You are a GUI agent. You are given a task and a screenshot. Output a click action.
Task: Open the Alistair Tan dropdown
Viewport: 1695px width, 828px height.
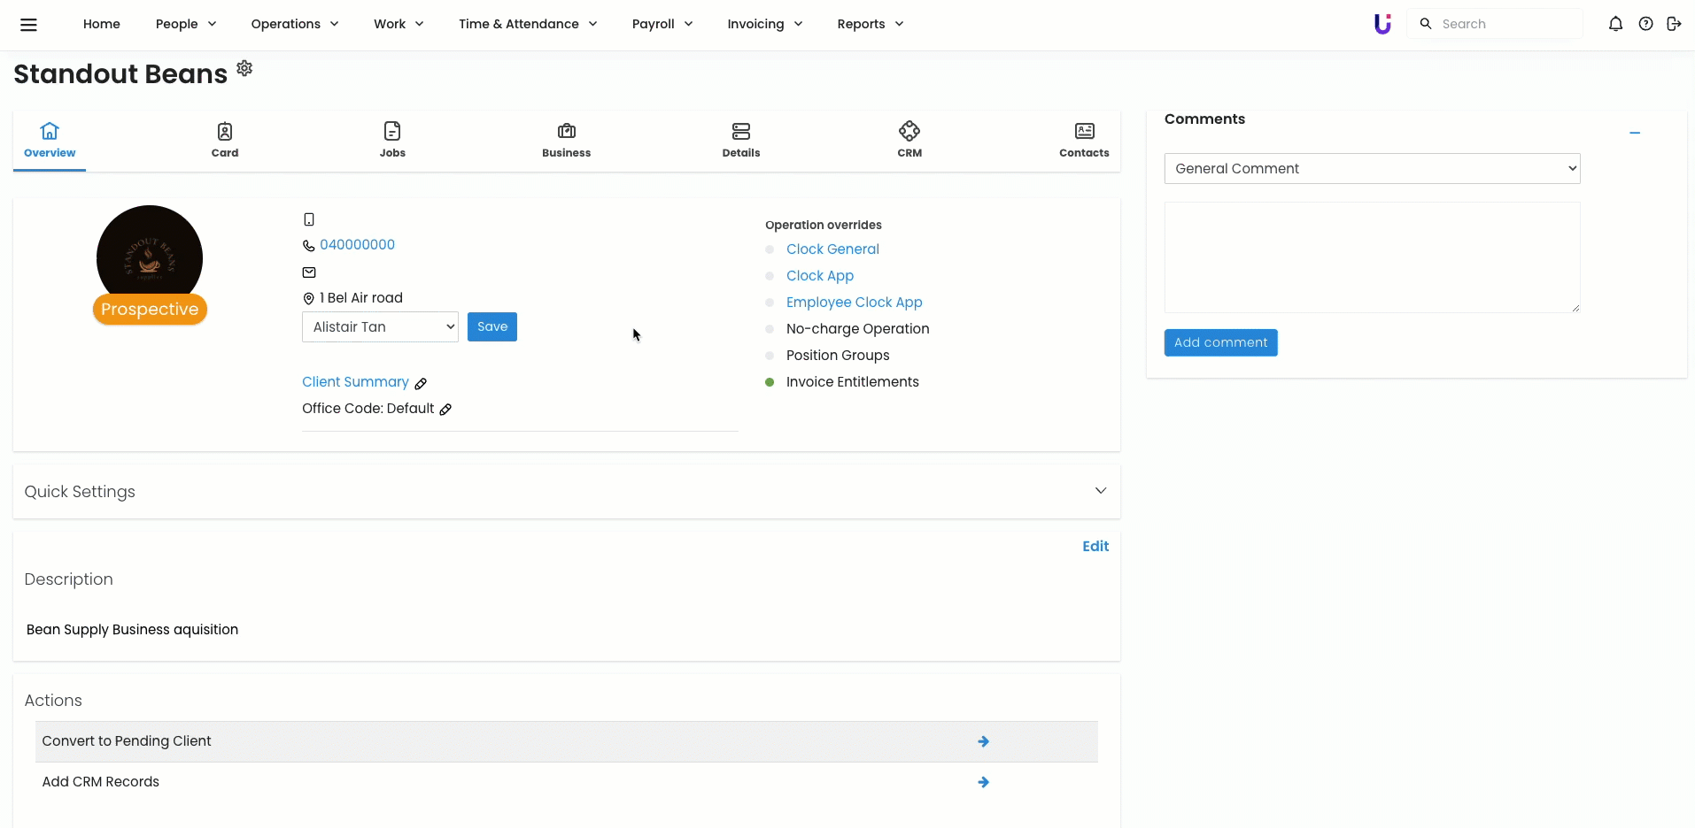click(x=380, y=327)
